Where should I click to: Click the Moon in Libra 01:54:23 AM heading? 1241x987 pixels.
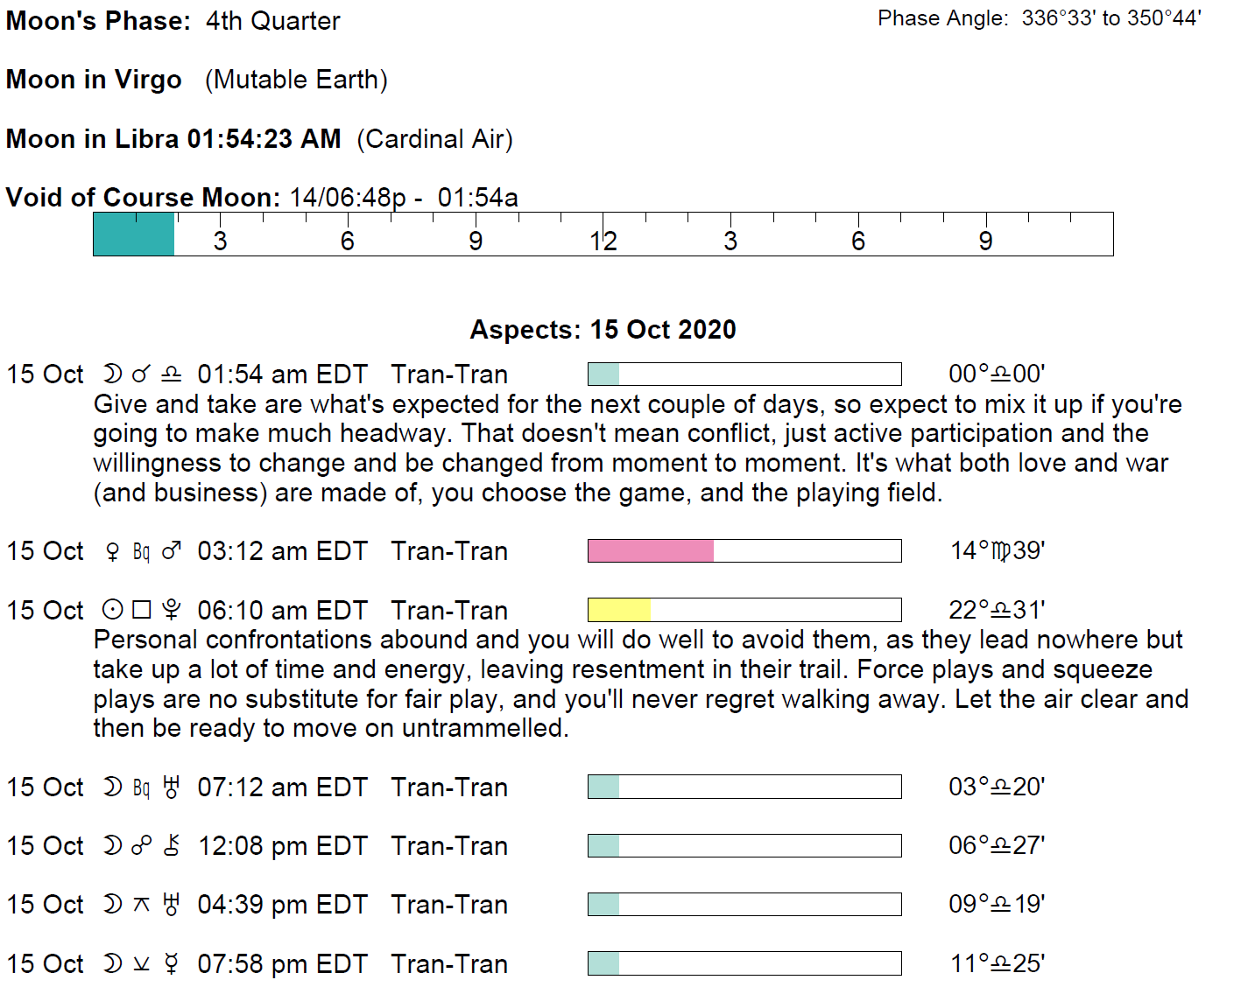(173, 139)
